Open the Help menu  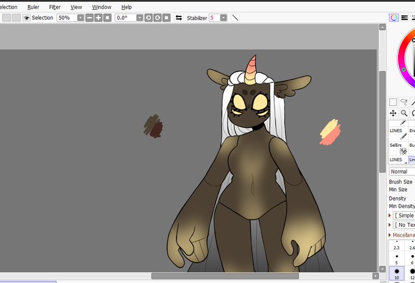(126, 7)
